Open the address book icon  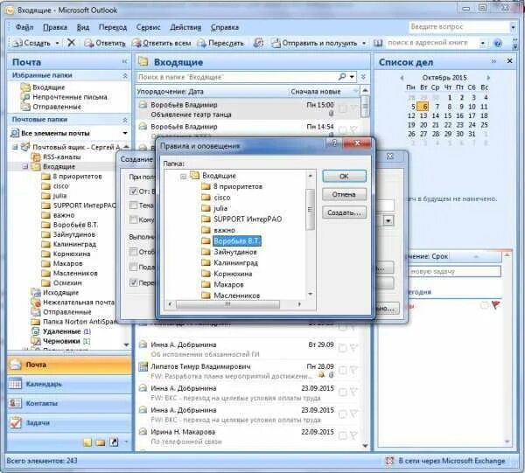point(378,43)
